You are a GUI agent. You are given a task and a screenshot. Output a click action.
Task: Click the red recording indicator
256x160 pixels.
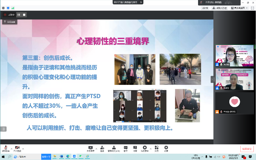coord(5,15)
